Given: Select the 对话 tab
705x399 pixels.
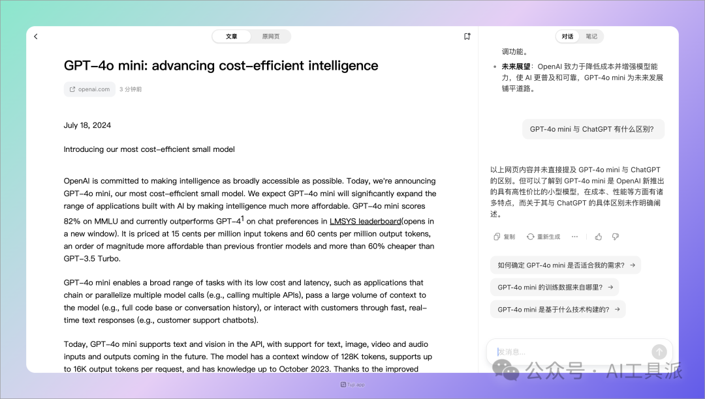Looking at the screenshot, I should (x=567, y=37).
